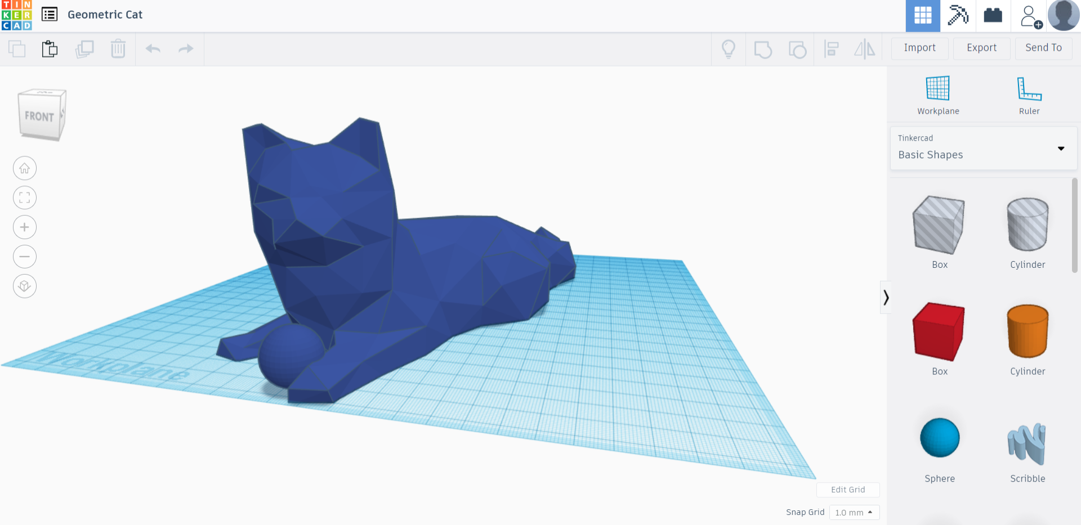Open the Basic Shapes dropdown
The image size is (1081, 525).
983,148
